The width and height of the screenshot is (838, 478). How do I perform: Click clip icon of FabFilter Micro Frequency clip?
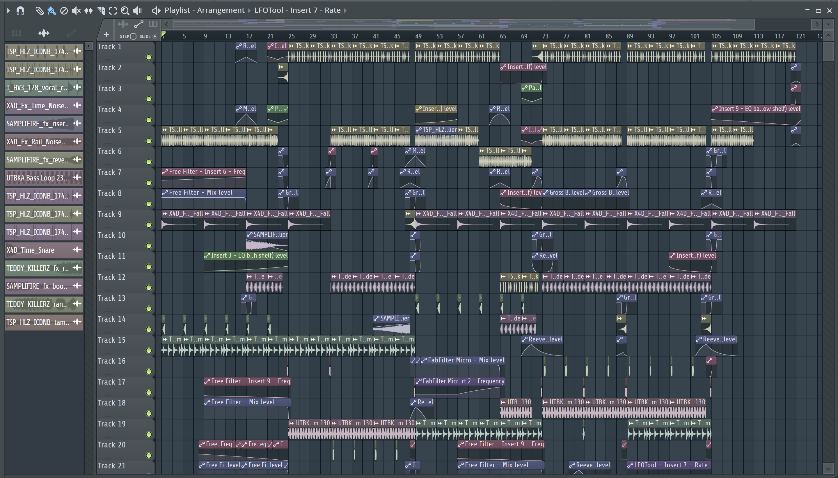pos(419,381)
